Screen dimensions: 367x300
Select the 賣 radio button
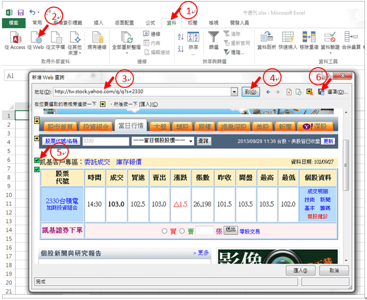coord(182,231)
